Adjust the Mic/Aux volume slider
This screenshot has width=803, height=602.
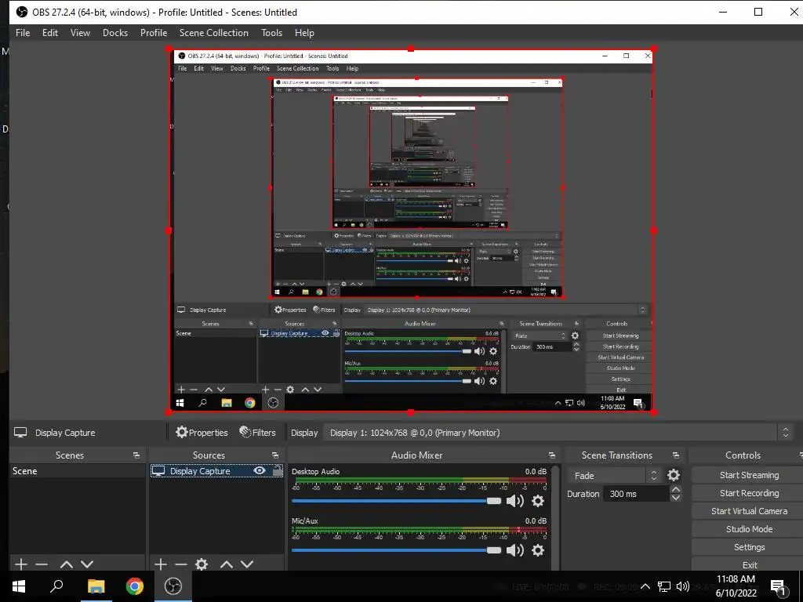point(396,550)
